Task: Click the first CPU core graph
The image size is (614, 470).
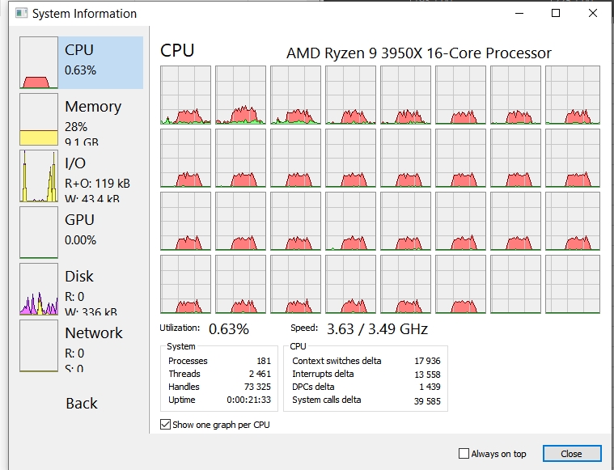Action: pos(186,95)
